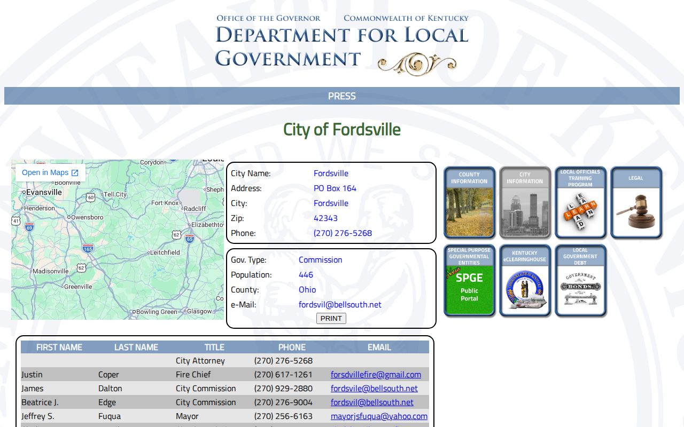Viewport: 684px width, 427px height.
Task: Click the Ohio county value
Action: (307, 290)
